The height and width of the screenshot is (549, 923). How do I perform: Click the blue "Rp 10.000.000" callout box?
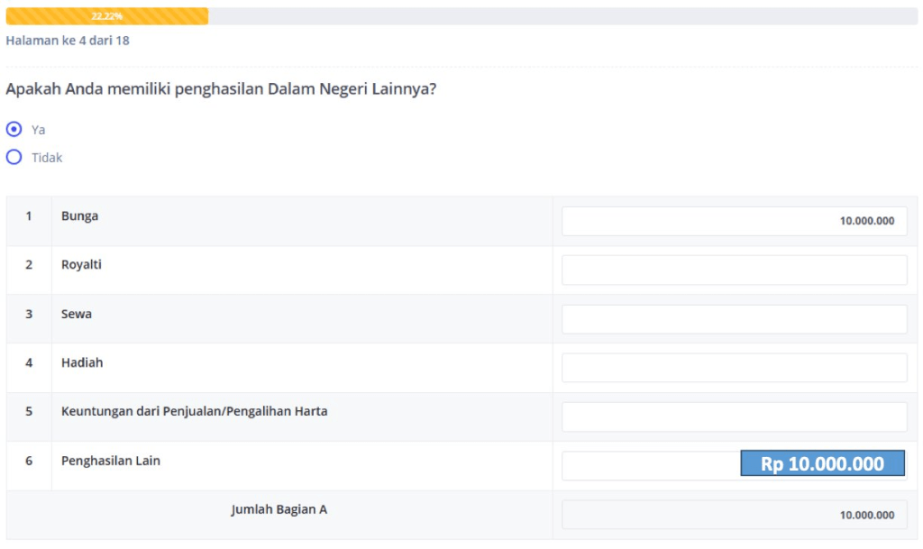(822, 463)
